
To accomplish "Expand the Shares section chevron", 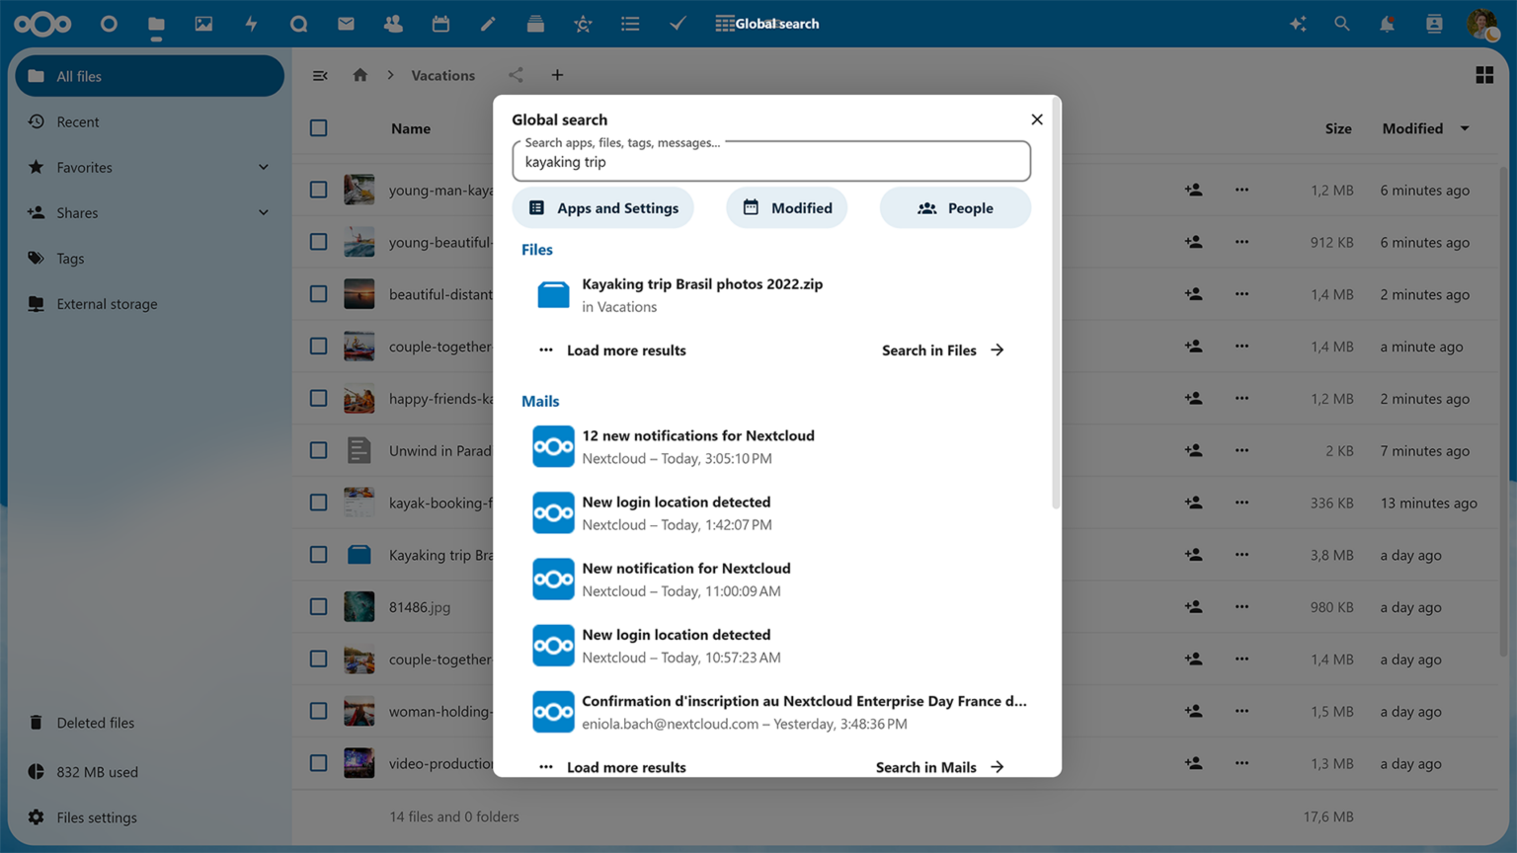I will (264, 213).
